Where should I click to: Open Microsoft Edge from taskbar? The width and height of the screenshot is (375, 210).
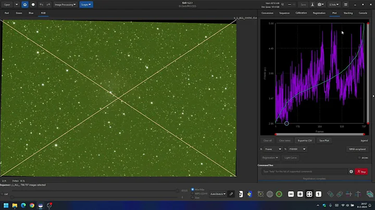(x=23, y=205)
